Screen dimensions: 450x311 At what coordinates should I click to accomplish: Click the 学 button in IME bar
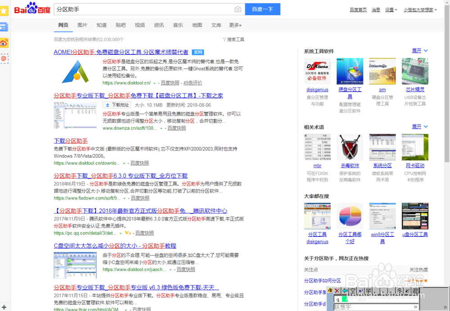(x=368, y=291)
